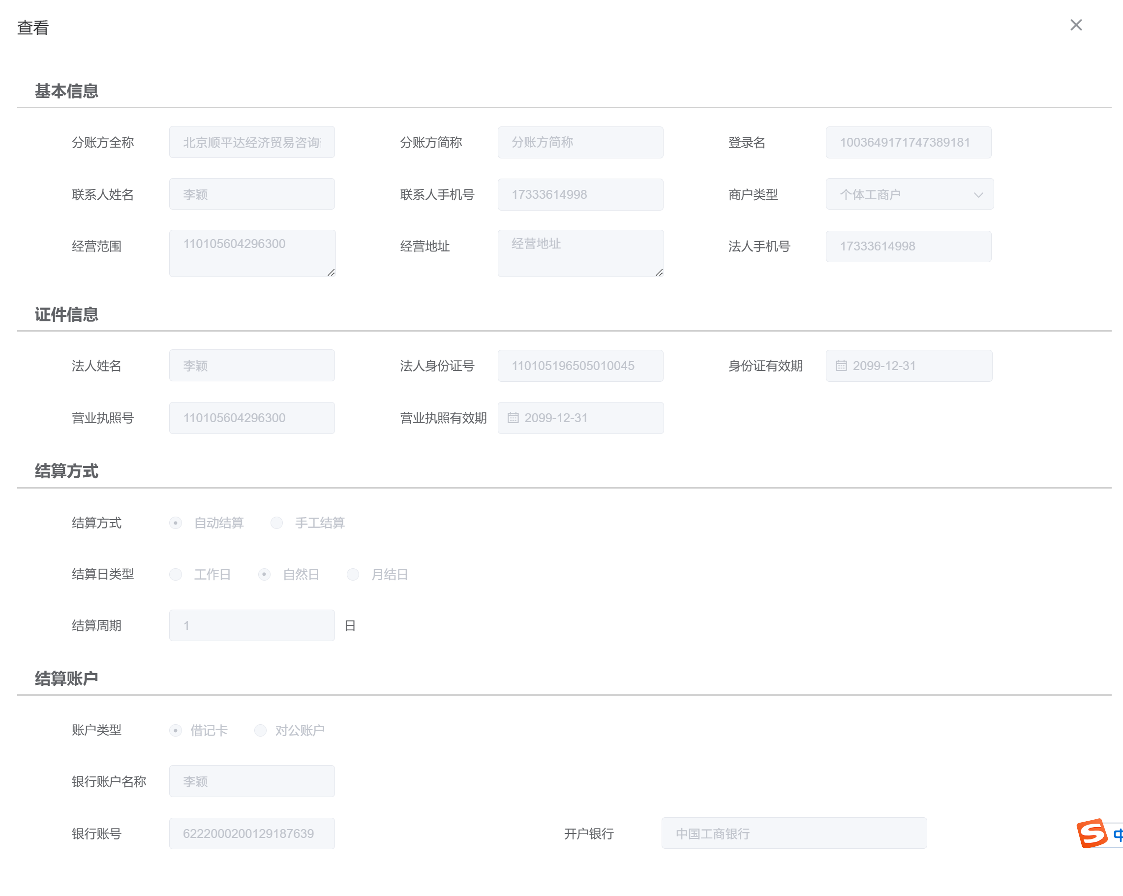1123x896 pixels.
Task: Click the 结算周期 number field
Action: click(251, 625)
